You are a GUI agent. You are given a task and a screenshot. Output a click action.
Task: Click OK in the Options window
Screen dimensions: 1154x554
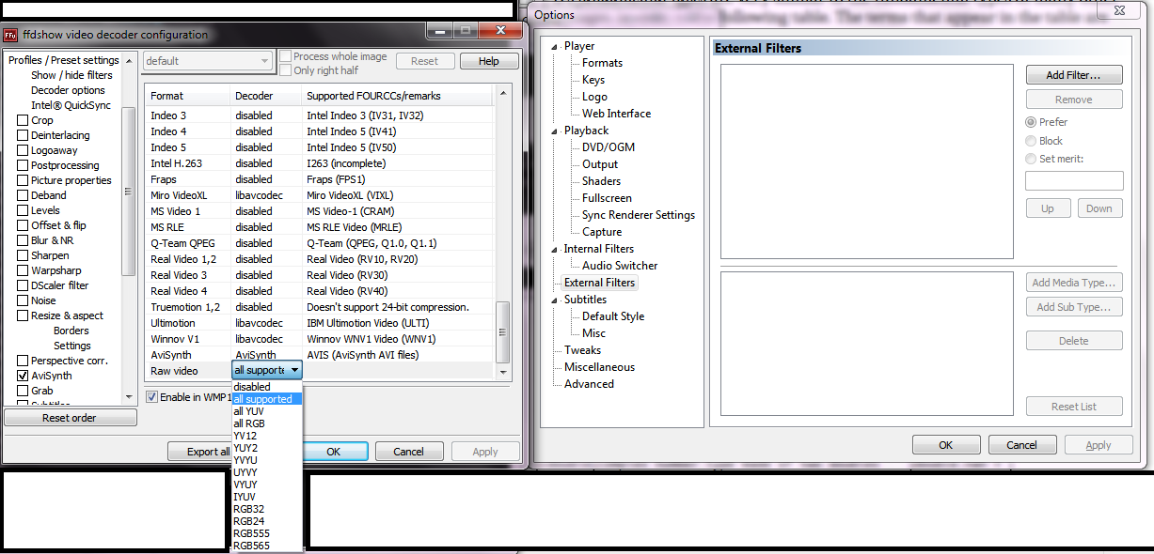pyautogui.click(x=946, y=445)
